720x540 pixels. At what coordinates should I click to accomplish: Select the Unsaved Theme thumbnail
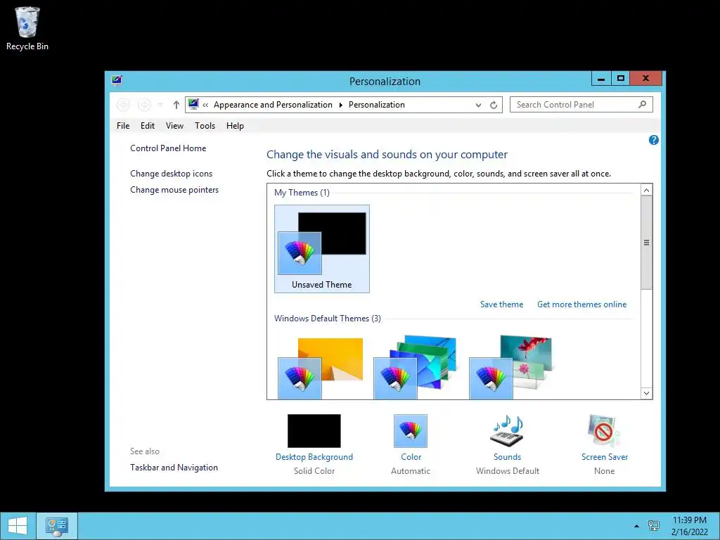[322, 249]
